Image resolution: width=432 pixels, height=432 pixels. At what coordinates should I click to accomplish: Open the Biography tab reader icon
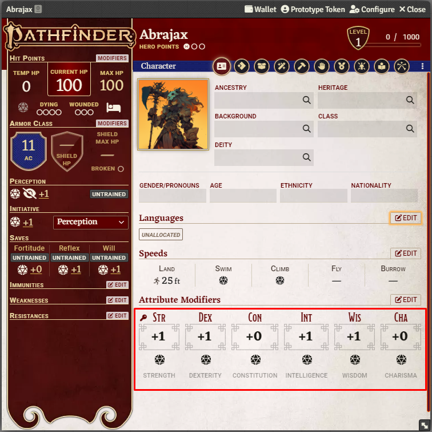[382, 66]
